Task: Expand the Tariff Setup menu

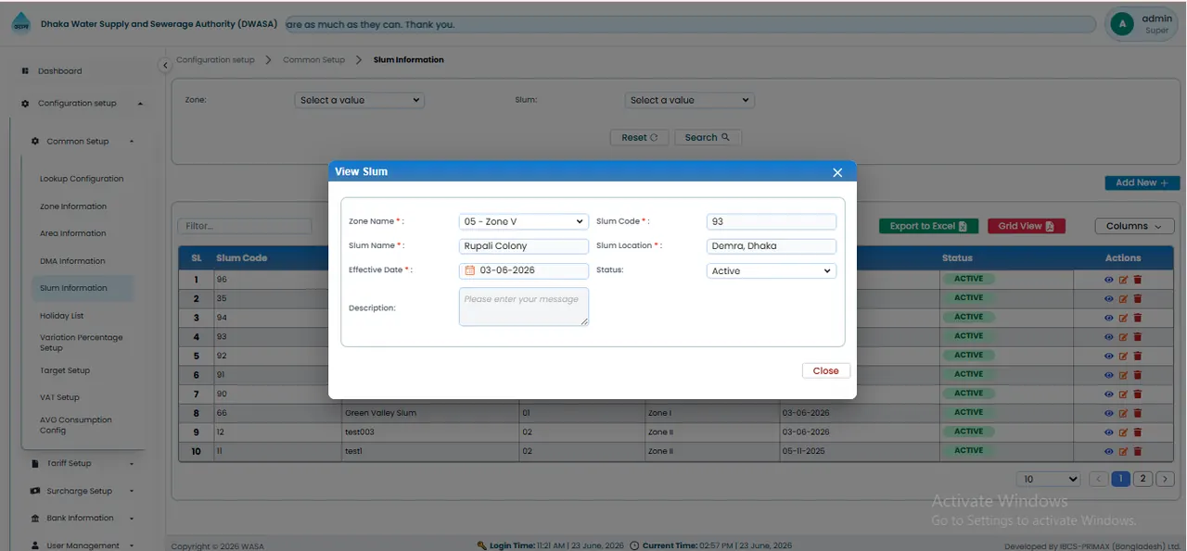Action: pyautogui.click(x=83, y=463)
